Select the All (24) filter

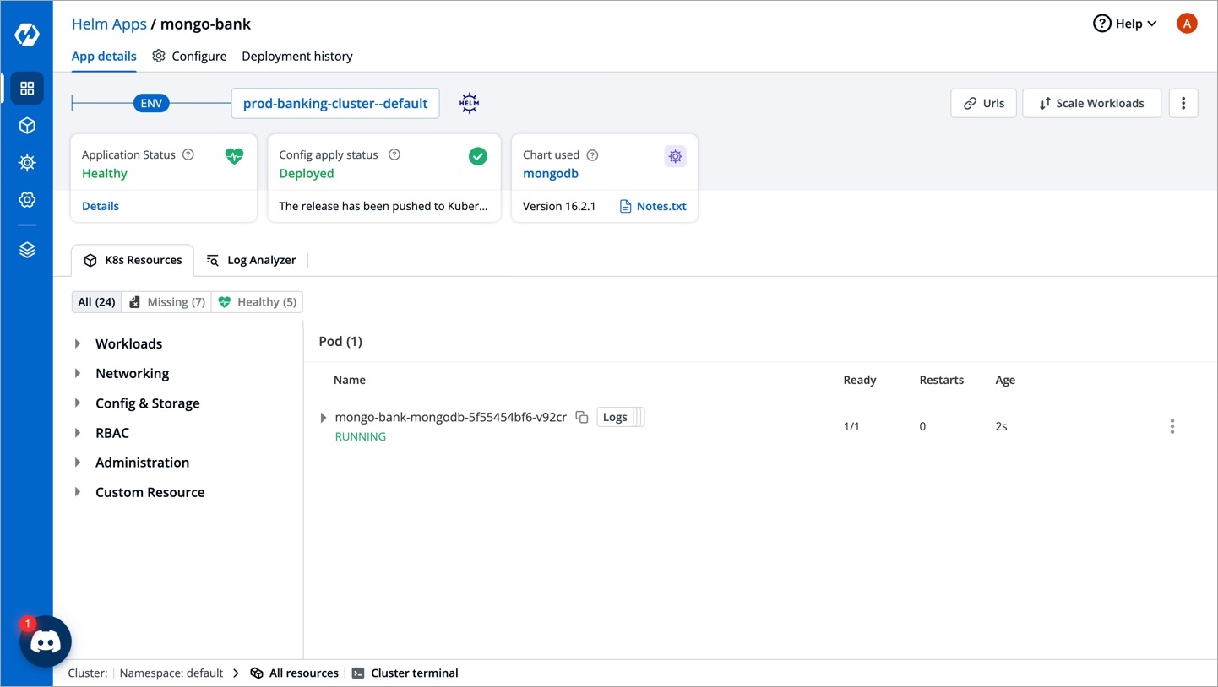pos(96,302)
